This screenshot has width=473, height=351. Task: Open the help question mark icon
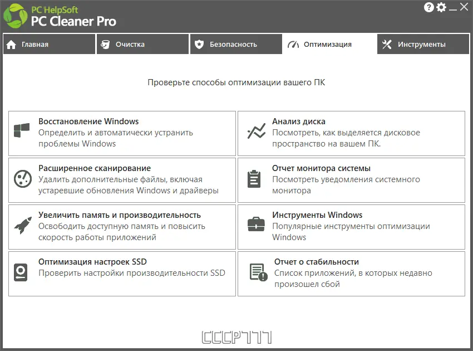(x=428, y=7)
